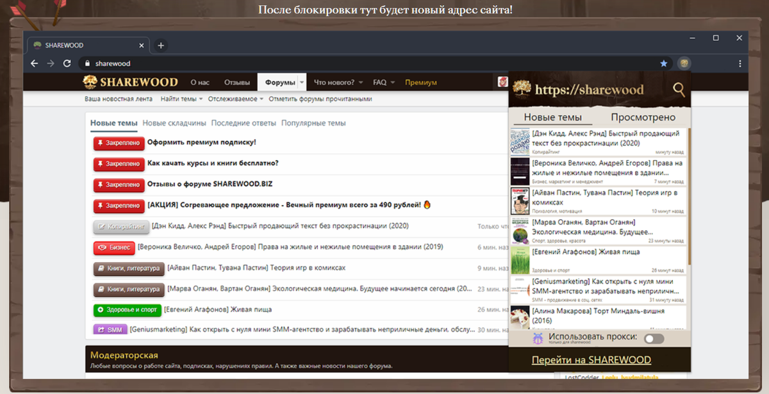
Task: Open the forum thread Теория игр в комиксах
Action: [256, 268]
